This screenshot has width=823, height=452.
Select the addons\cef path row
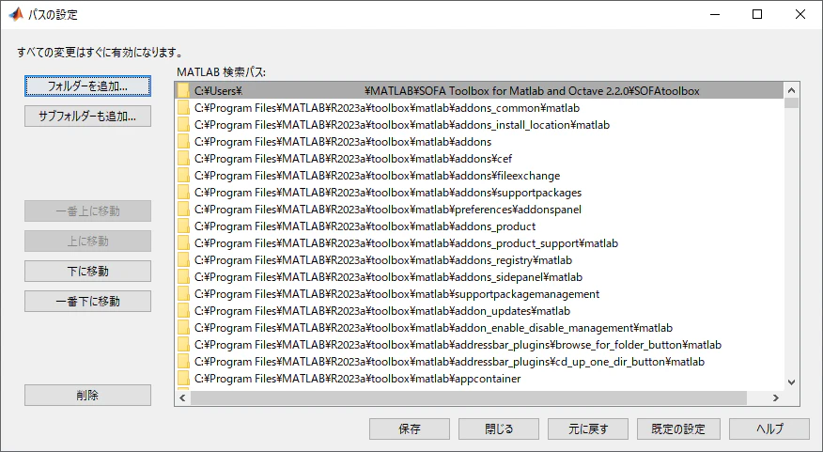point(479,159)
